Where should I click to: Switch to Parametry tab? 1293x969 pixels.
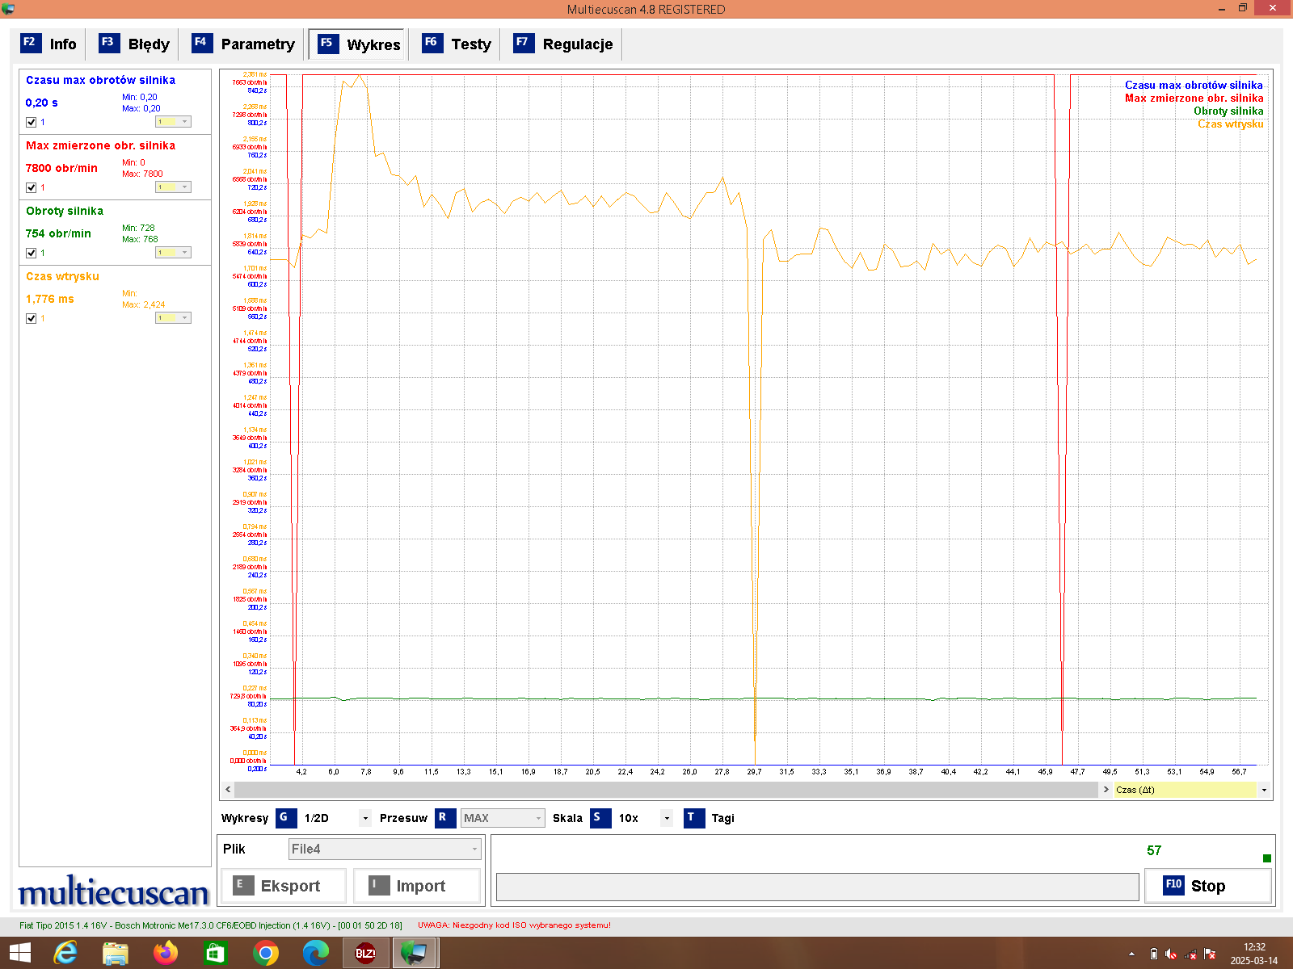click(243, 44)
